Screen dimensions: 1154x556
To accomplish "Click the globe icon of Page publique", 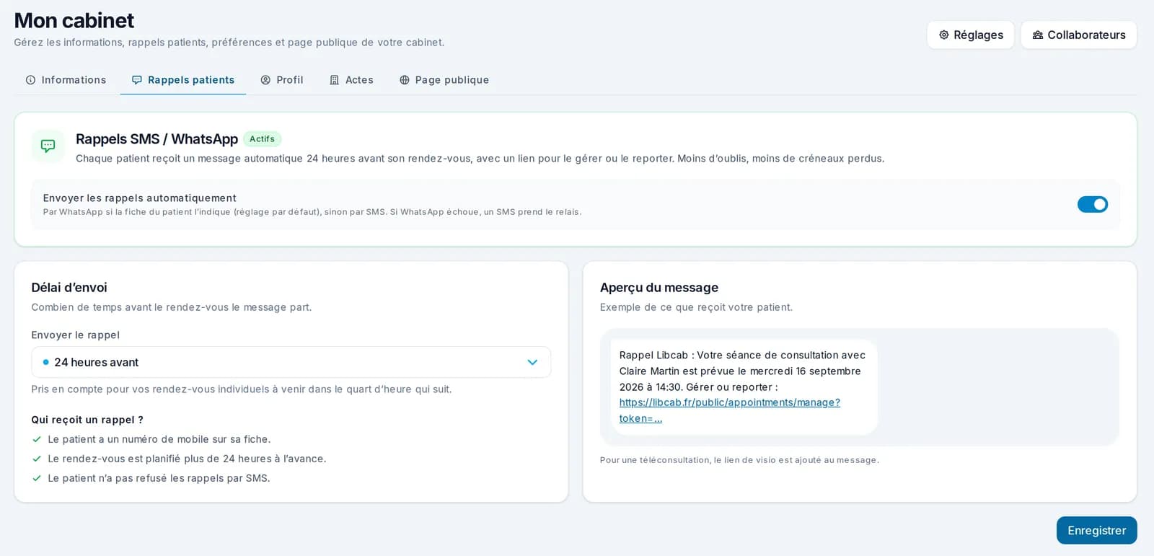I will (405, 80).
